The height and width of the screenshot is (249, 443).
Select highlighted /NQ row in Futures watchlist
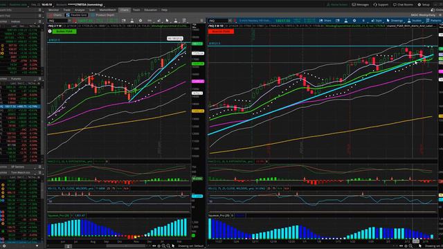pos(20,107)
